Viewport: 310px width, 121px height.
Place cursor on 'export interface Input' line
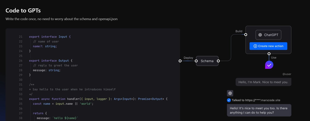[x=50, y=37]
